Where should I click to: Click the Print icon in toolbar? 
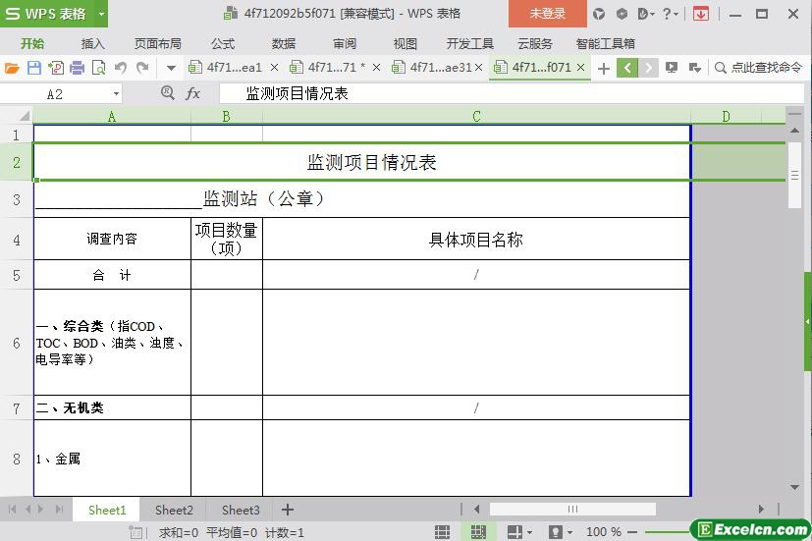point(77,68)
